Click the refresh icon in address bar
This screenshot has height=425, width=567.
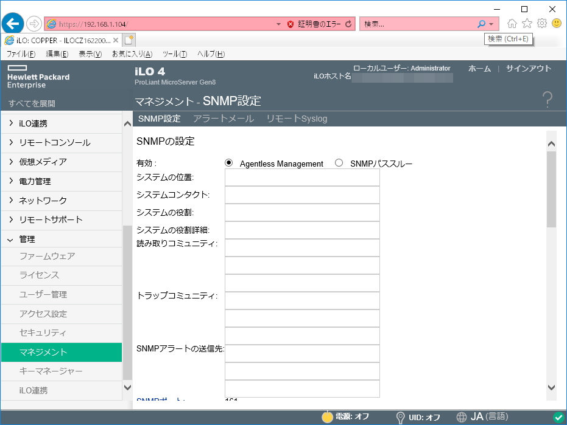click(x=348, y=24)
